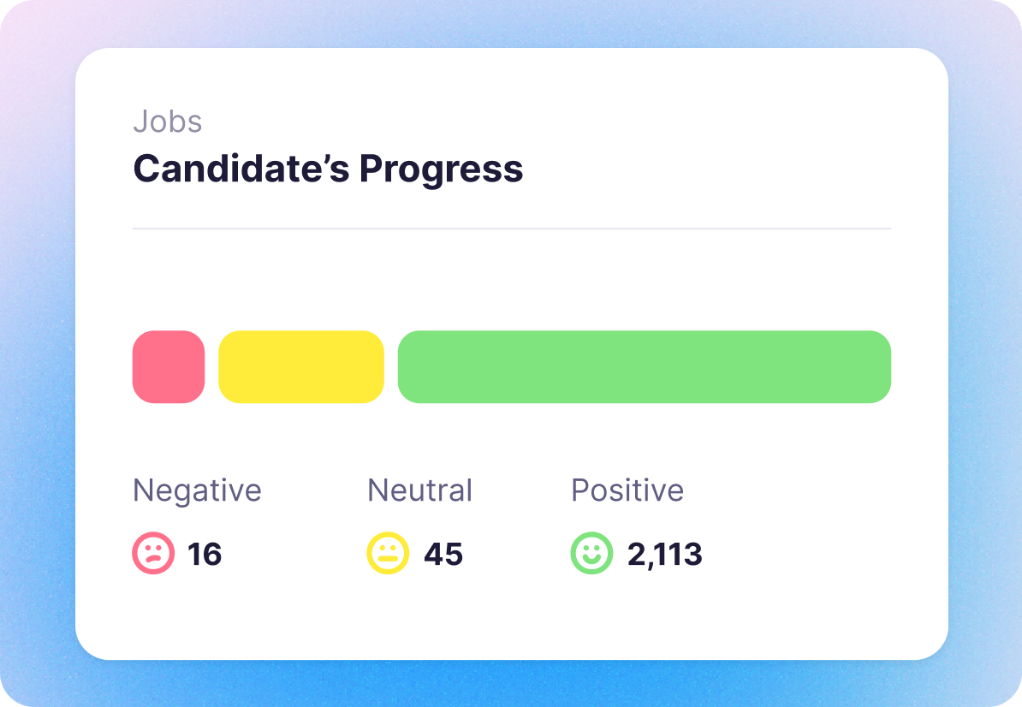Click the red sad face icon

153,553
